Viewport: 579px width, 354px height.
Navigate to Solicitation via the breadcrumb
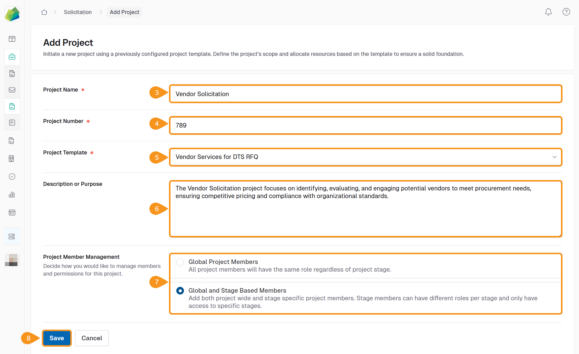(78, 12)
